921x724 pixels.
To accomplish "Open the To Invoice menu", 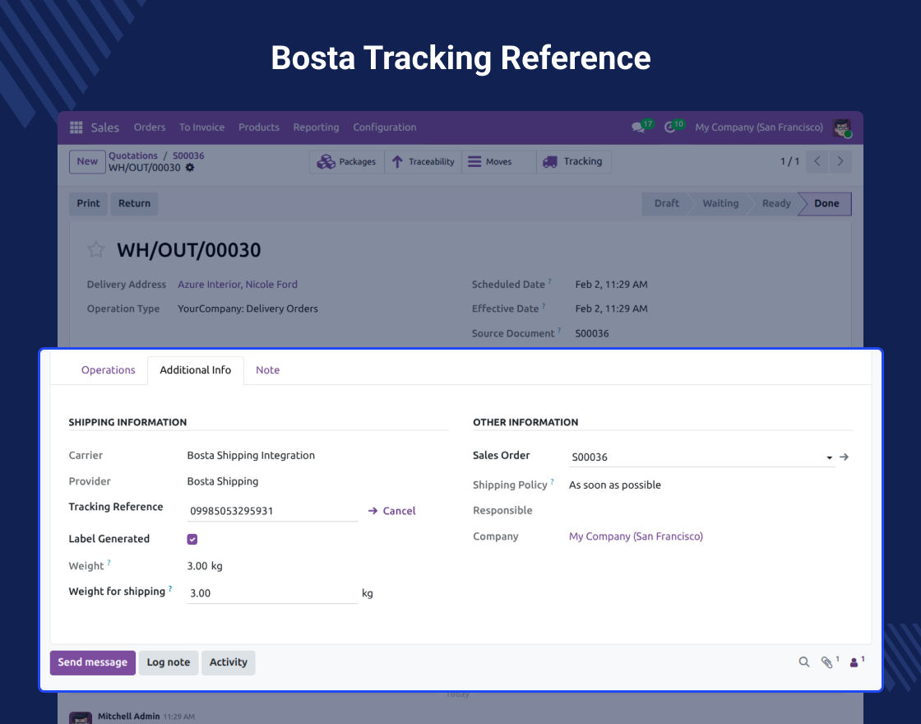I will point(201,128).
